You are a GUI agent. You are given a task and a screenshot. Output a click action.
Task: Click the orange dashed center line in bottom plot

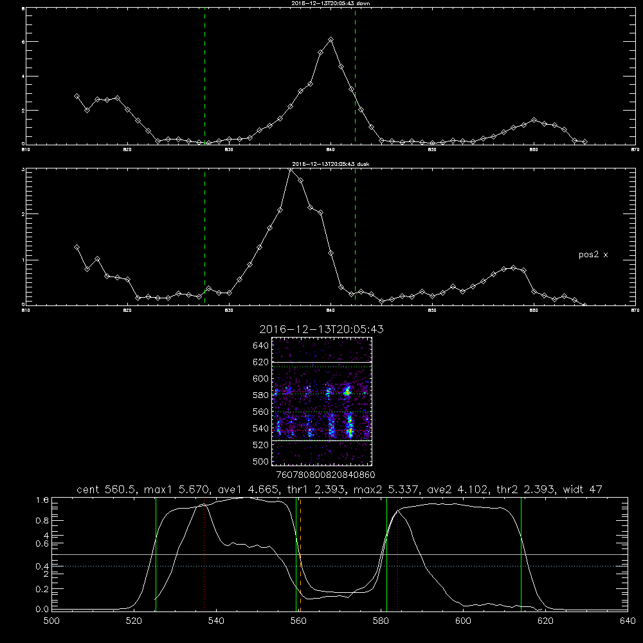[x=300, y=554]
